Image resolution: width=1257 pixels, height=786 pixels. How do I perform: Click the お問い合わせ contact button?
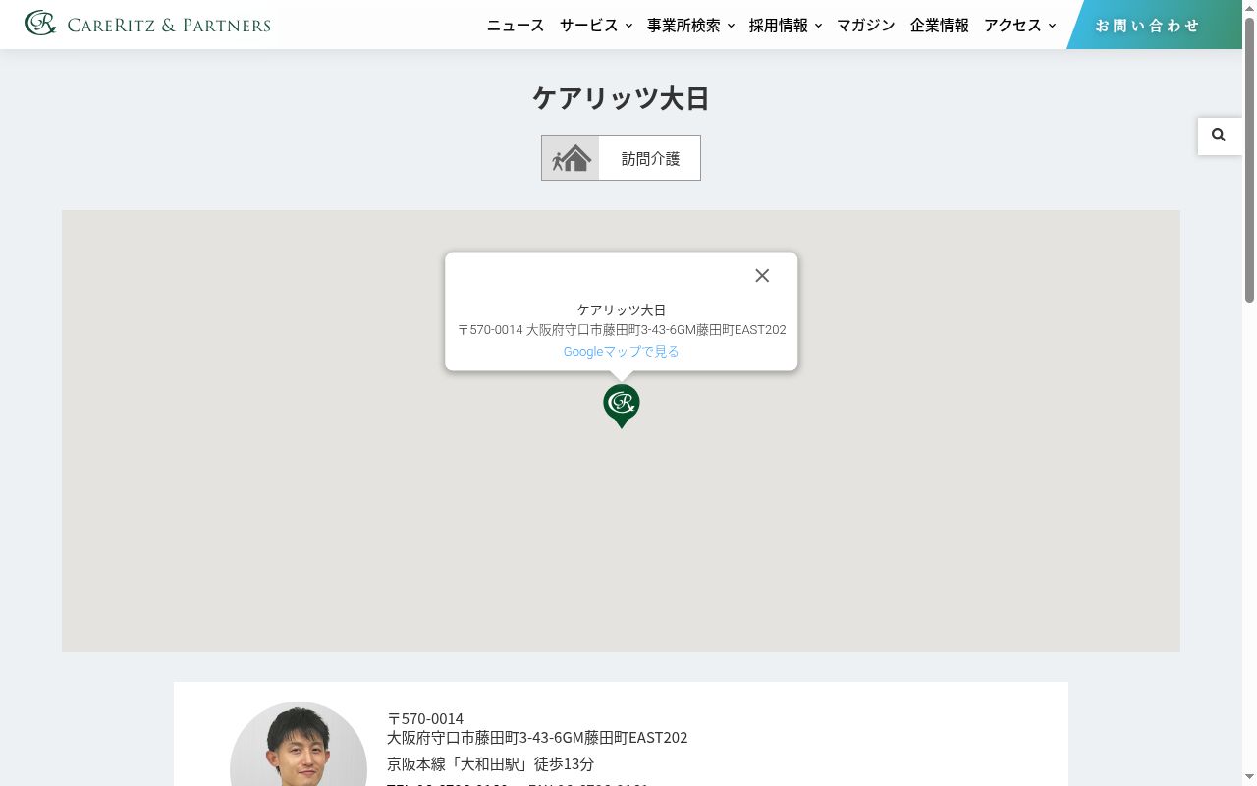click(x=1154, y=25)
